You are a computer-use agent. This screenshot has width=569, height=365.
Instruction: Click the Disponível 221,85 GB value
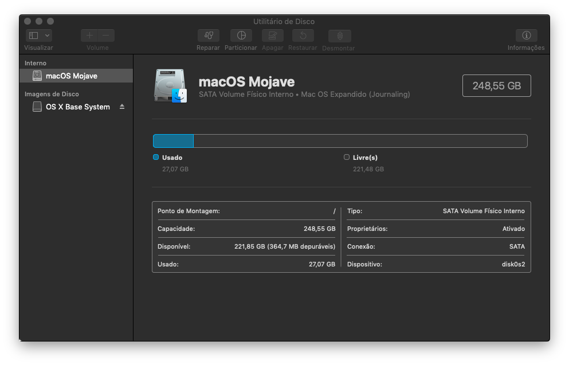pos(285,247)
